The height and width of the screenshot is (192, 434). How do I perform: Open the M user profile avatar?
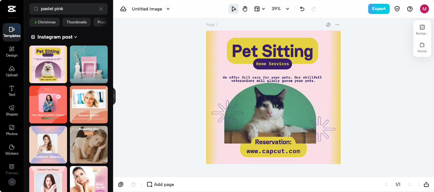[x=424, y=9]
